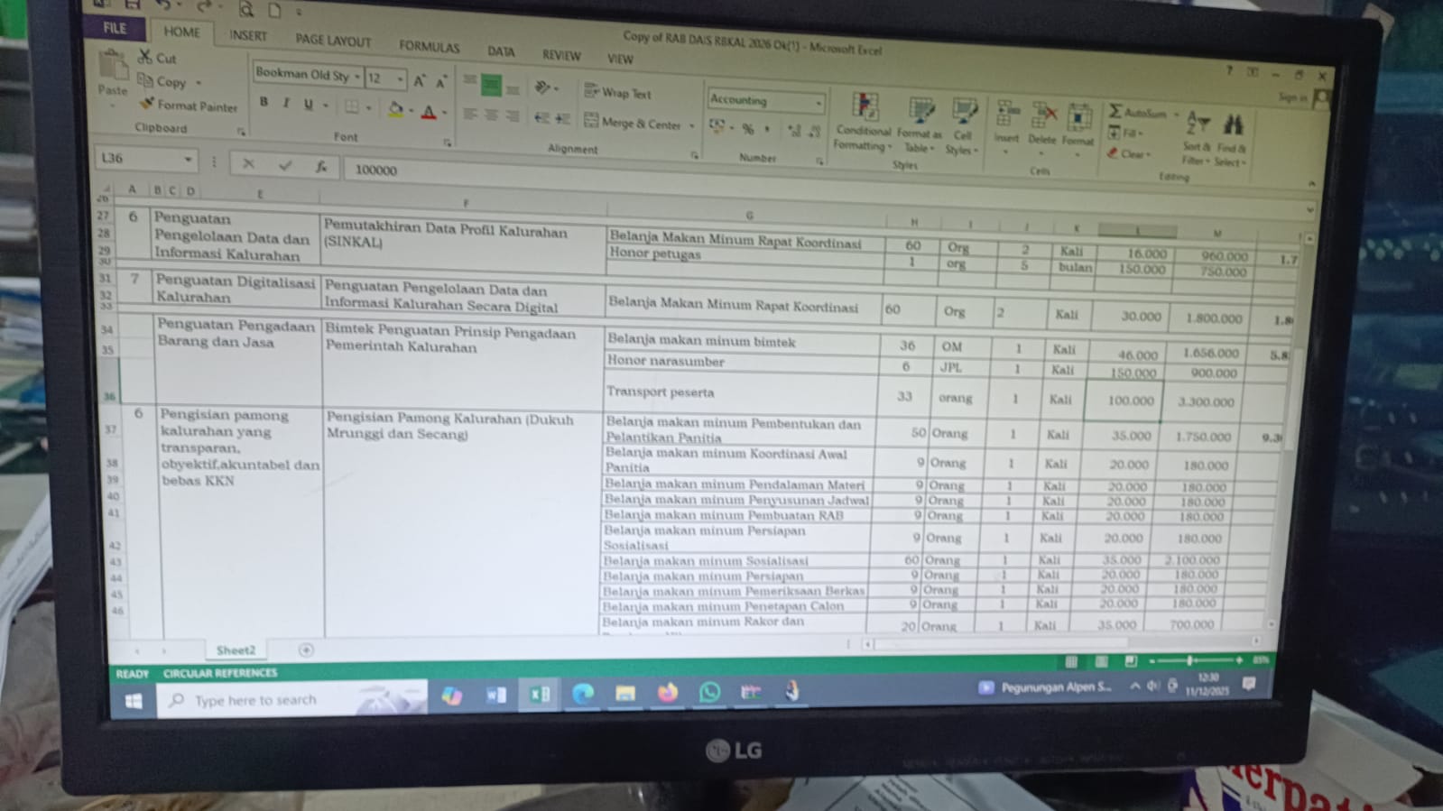Viewport: 1443px width, 811px height.
Task: Click the Insert Function fx icon
Action: (x=320, y=166)
